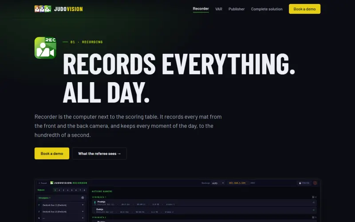Click the red power button icon
Screen dimensions: 355x222
(x=315, y=183)
